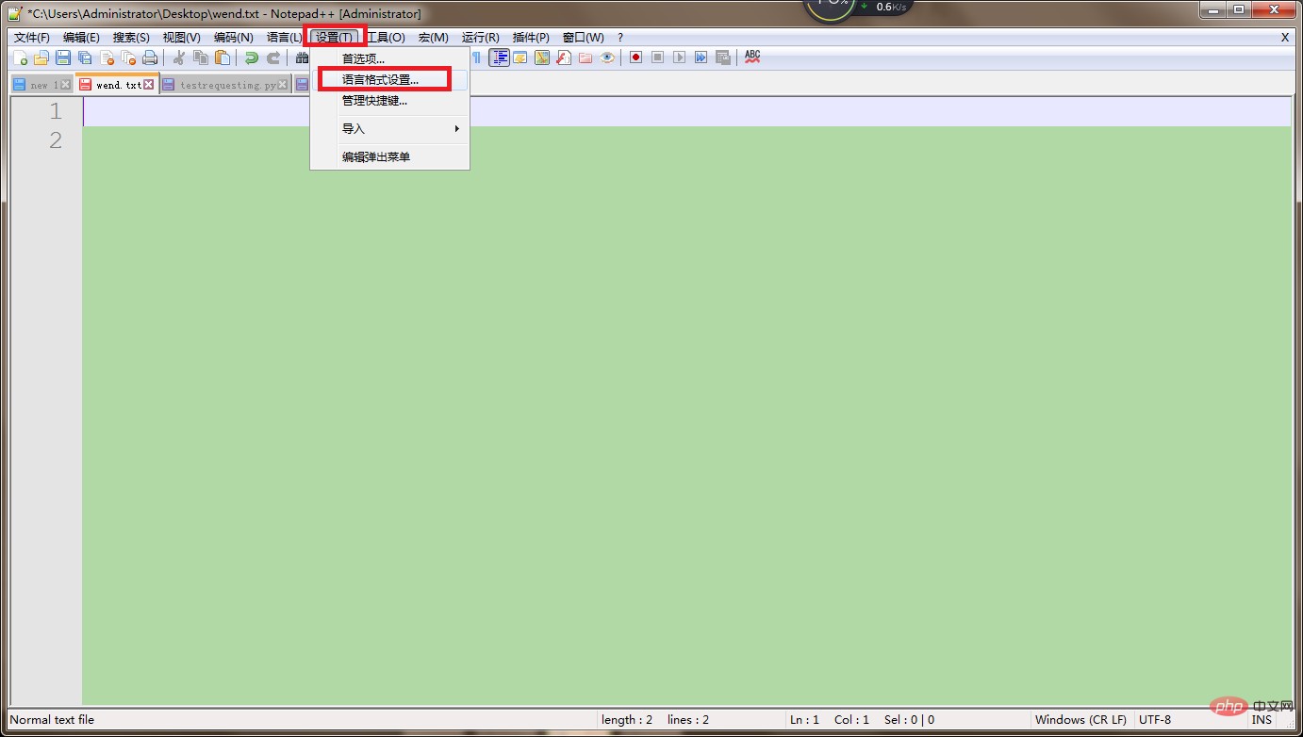Image resolution: width=1303 pixels, height=737 pixels.
Task: Start macro recording with red dot icon
Action: coord(635,57)
